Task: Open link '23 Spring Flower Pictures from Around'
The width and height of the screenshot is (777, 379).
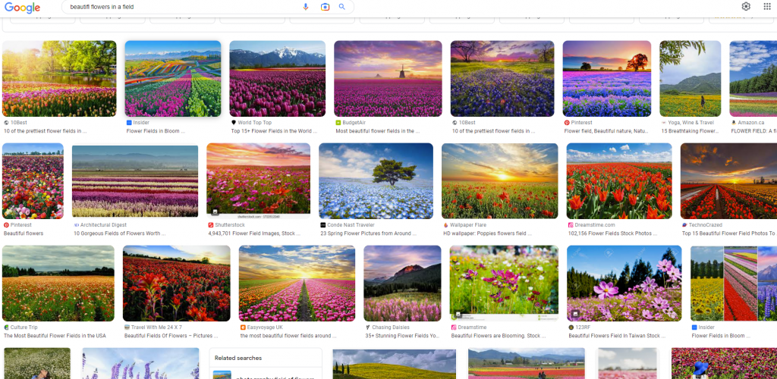Action: 370,233
